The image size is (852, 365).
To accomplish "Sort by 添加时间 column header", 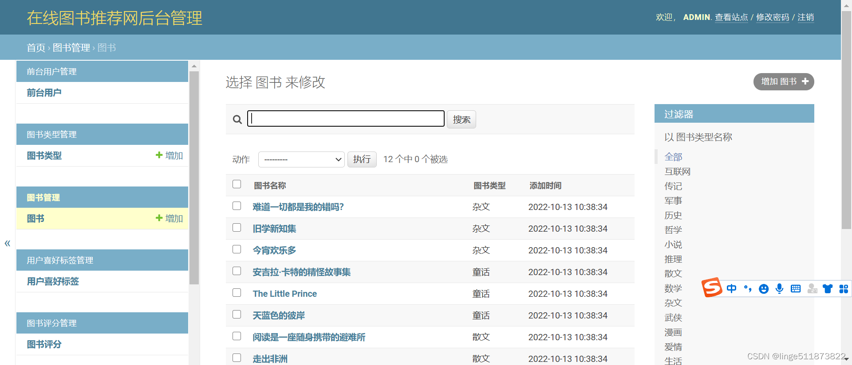I will 545,186.
